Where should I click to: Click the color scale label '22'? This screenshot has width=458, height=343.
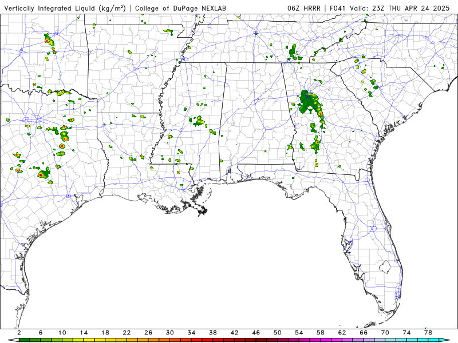pos(127,333)
